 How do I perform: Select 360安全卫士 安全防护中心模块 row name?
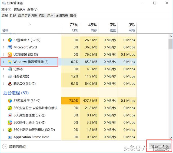coord(36,108)
